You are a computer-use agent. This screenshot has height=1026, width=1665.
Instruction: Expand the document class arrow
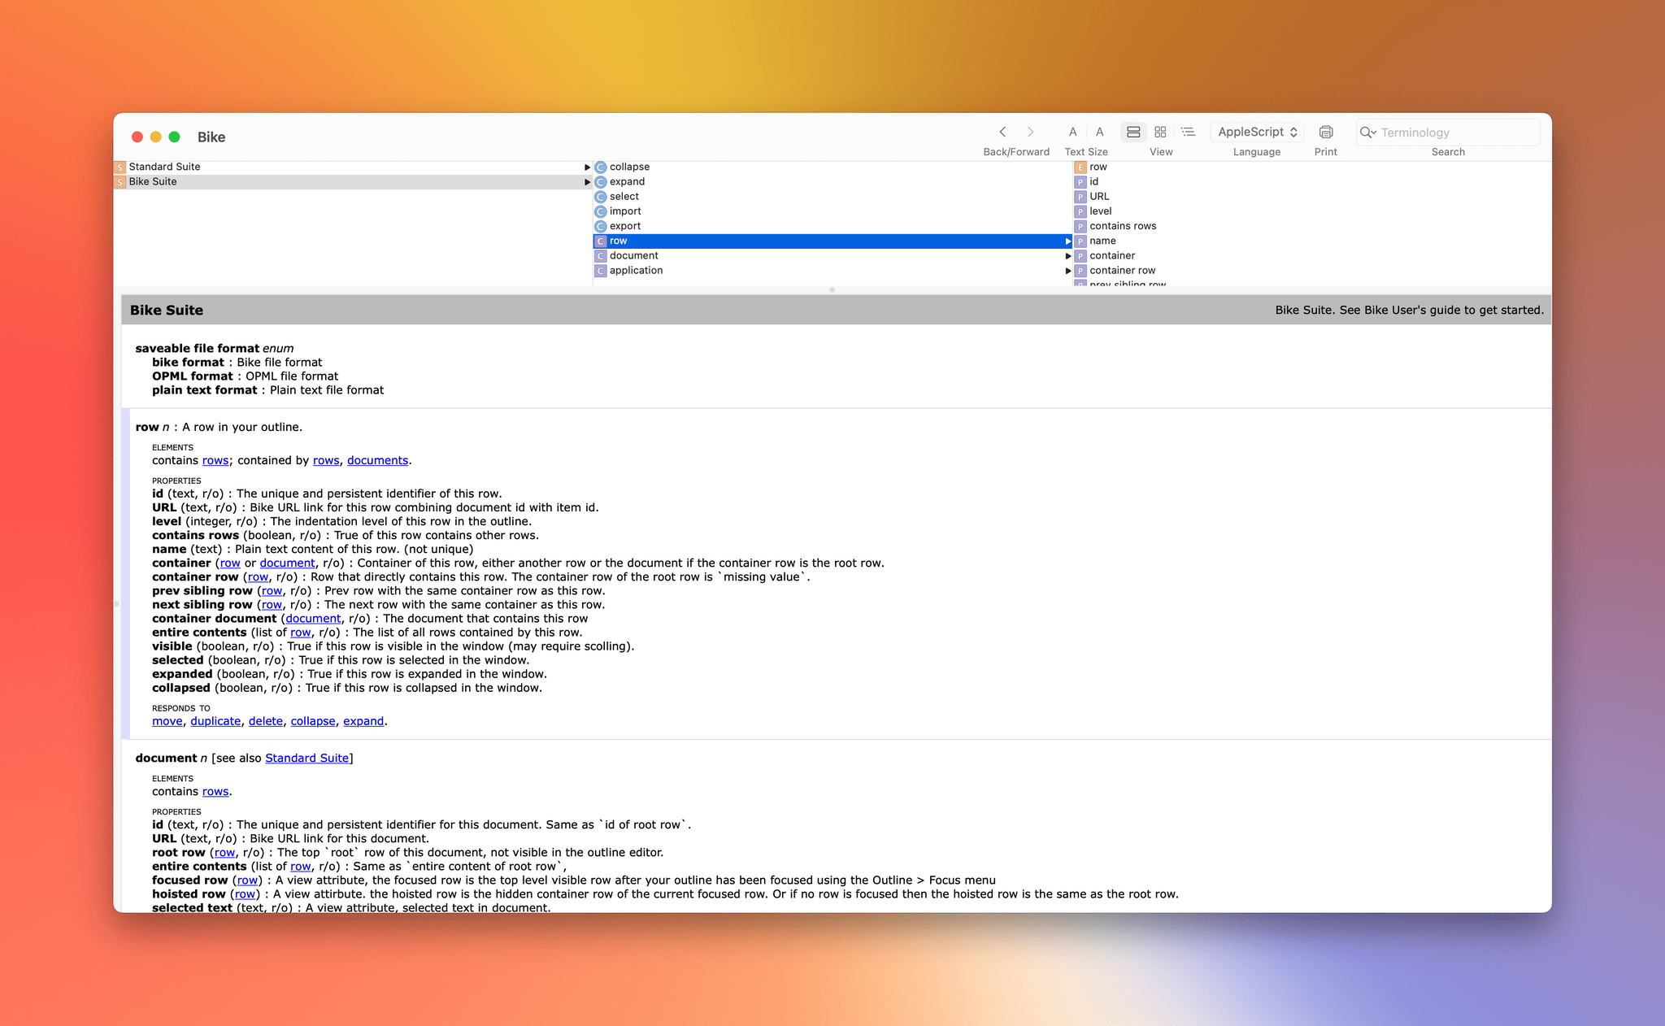coord(1067,256)
